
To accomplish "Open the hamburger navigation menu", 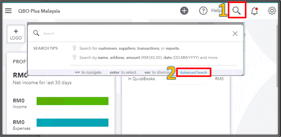I will point(8,11).
